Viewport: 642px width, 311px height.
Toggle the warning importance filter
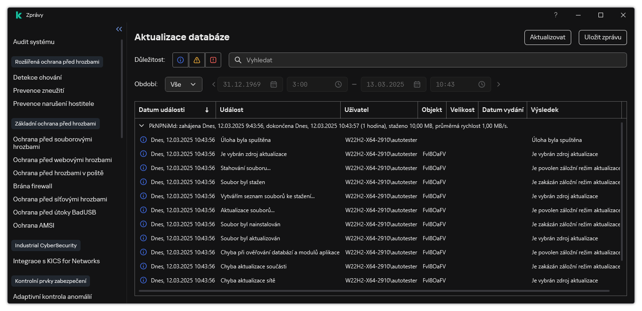[x=197, y=60]
